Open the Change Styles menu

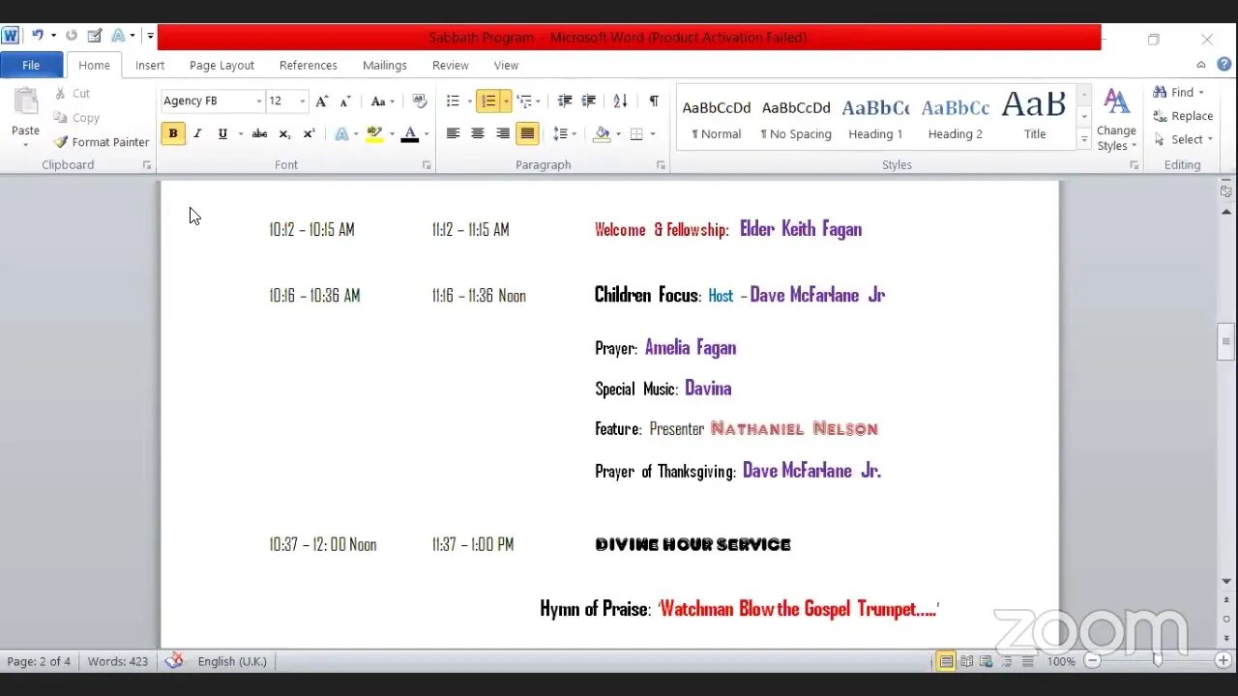(1116, 120)
